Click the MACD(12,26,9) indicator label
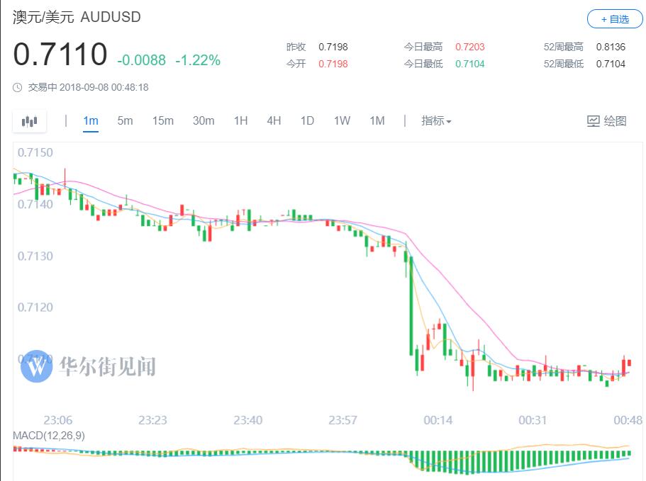Screen dimensions: 646x481 [x=49, y=436]
